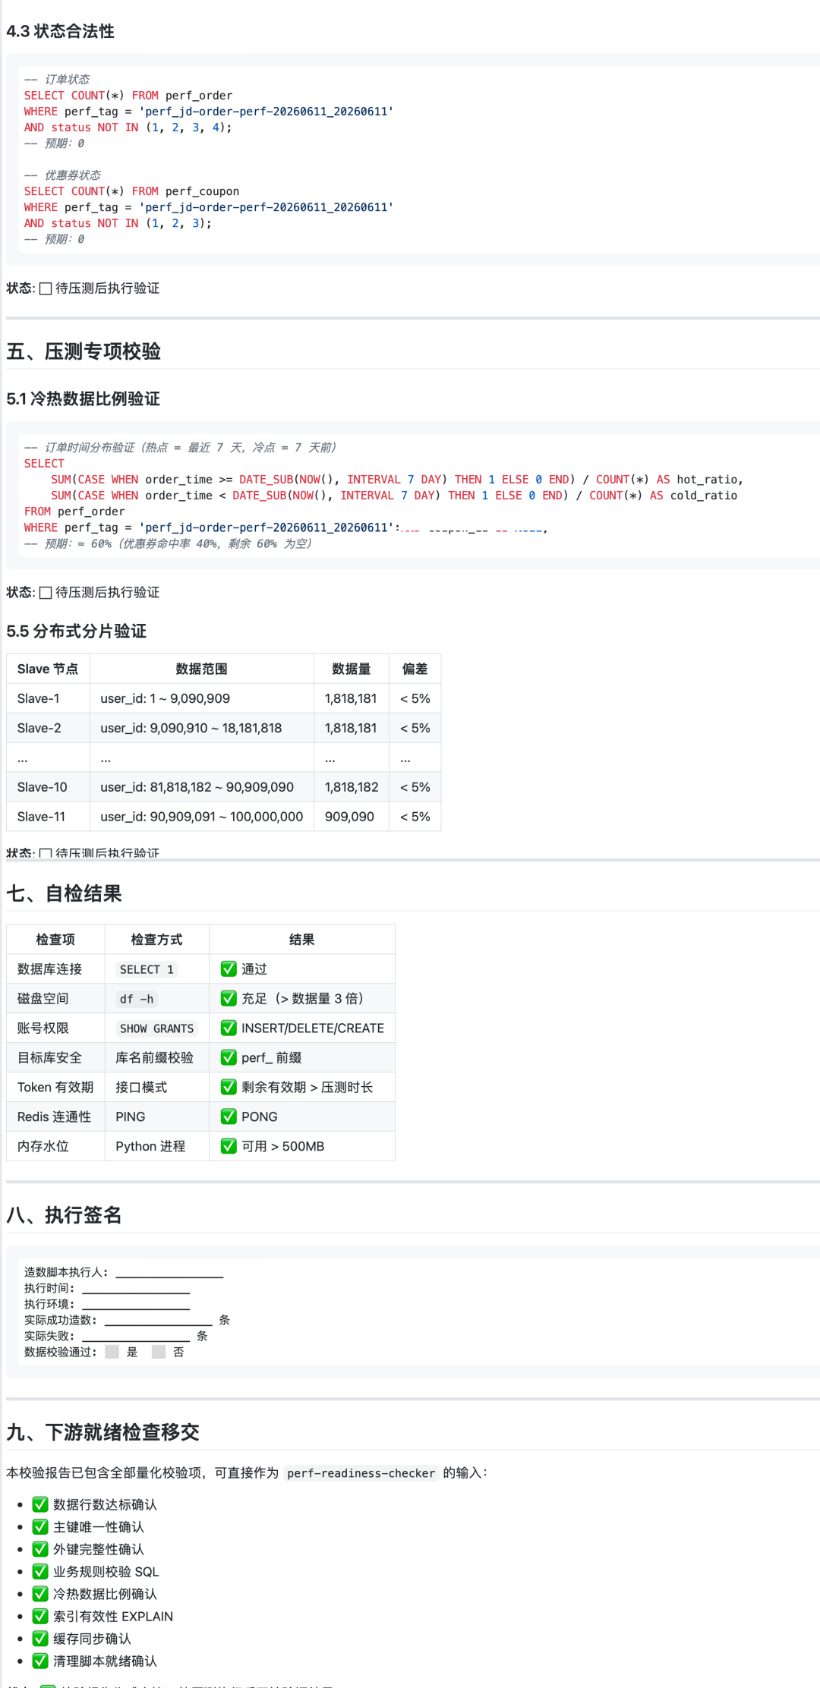Click the 库名前缀校验 cell
Viewport: 820px width, 1688px height.
(157, 1057)
